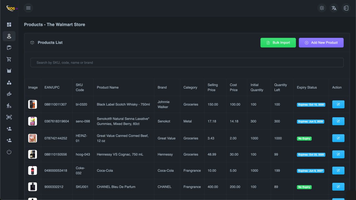Image resolution: width=356 pixels, height=200 pixels.
Task: Click the Johnnie Walker brand cell
Action: click(x=164, y=104)
